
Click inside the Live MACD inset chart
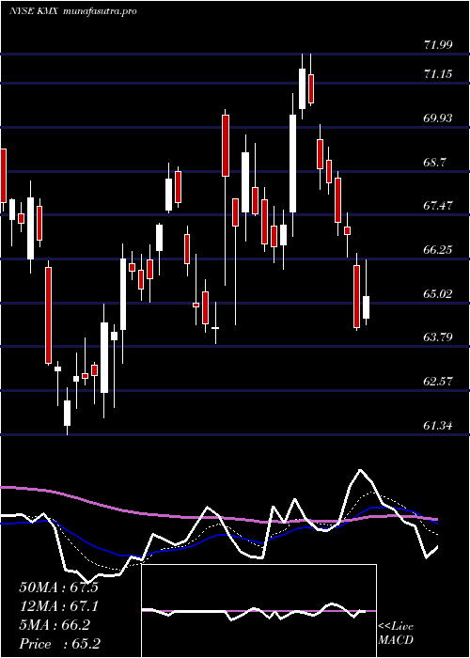[x=258, y=611]
